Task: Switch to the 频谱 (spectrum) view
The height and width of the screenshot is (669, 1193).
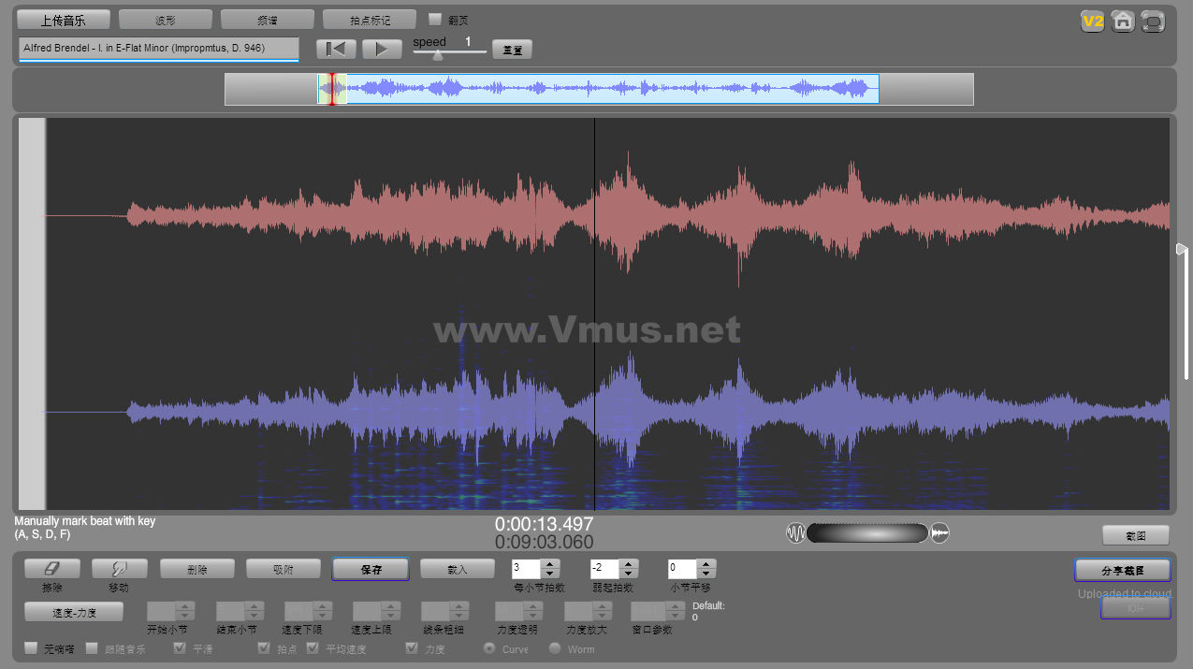Action: (x=268, y=20)
